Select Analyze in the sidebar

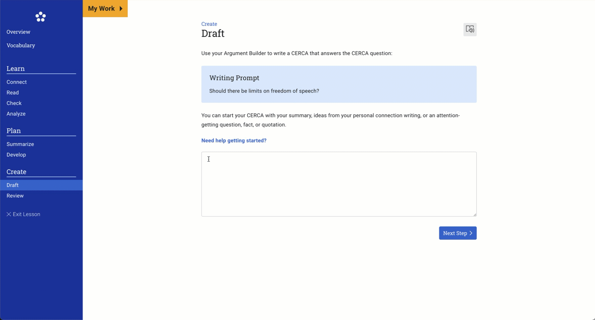click(16, 114)
